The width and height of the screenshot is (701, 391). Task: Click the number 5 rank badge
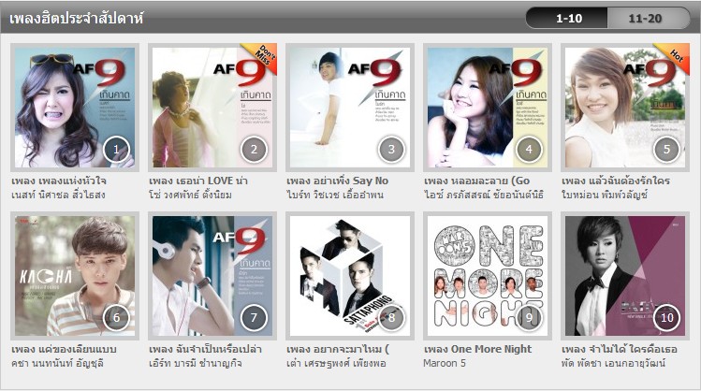click(666, 150)
